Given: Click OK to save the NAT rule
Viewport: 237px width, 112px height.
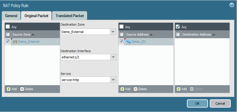Looking at the screenshot, I should click(197, 103).
